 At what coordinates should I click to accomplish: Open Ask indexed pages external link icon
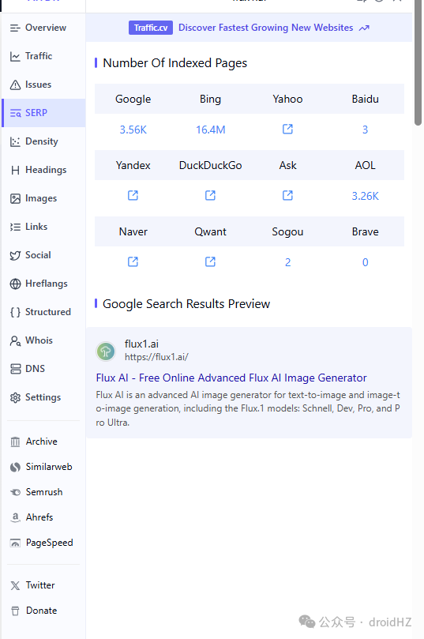point(287,196)
